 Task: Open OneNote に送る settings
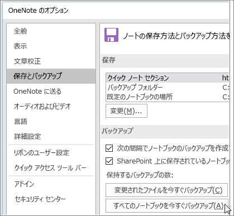[x=37, y=92]
